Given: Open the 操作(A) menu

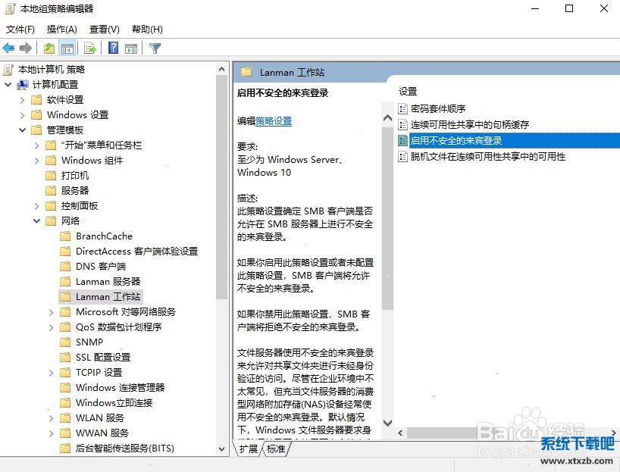Looking at the screenshot, I should (x=61, y=30).
